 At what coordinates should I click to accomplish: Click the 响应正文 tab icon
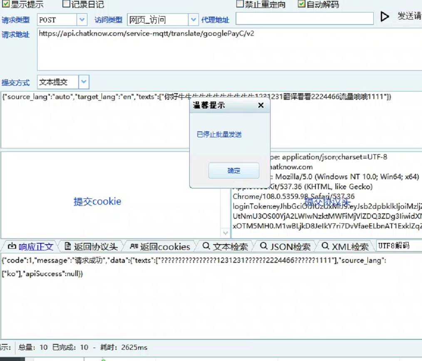tap(12, 246)
